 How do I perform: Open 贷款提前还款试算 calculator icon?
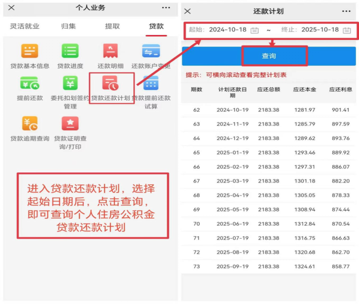(x=151, y=83)
